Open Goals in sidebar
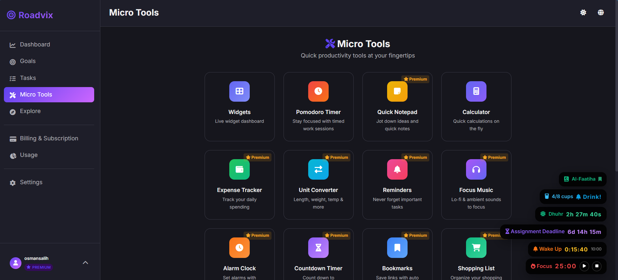Viewport: 618px width, 280px height. coord(49,61)
